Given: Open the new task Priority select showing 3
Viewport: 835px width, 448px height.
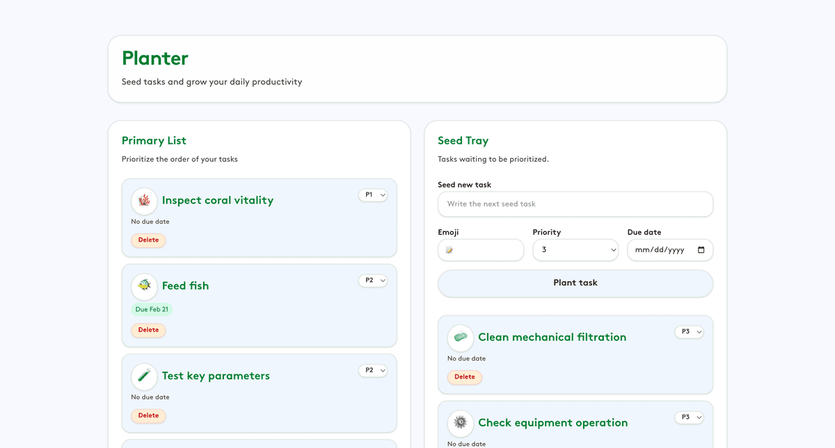Looking at the screenshot, I should (575, 250).
